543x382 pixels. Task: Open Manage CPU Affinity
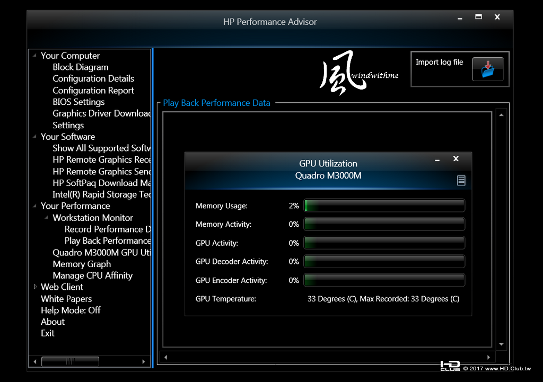[92, 276]
